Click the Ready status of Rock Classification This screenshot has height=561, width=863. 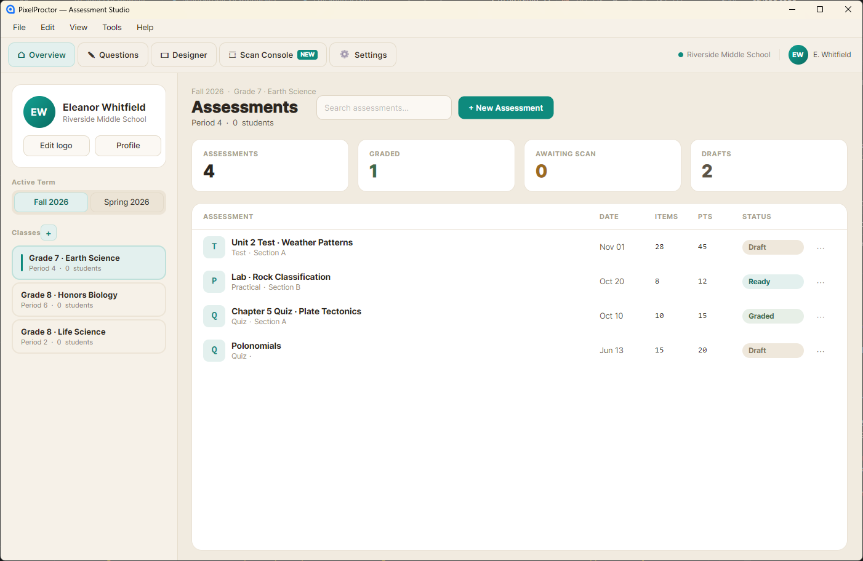point(773,282)
